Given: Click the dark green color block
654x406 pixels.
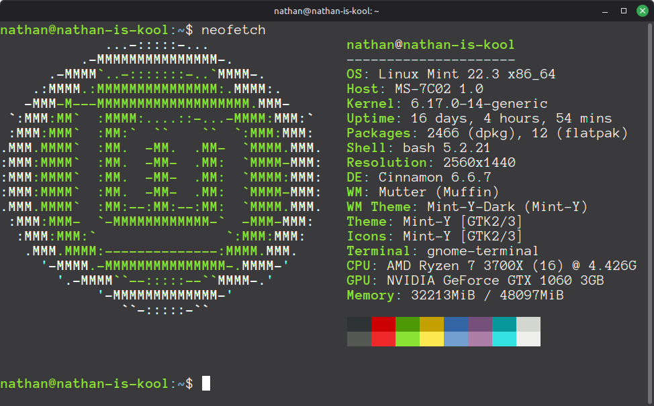Looking at the screenshot, I should (408, 324).
